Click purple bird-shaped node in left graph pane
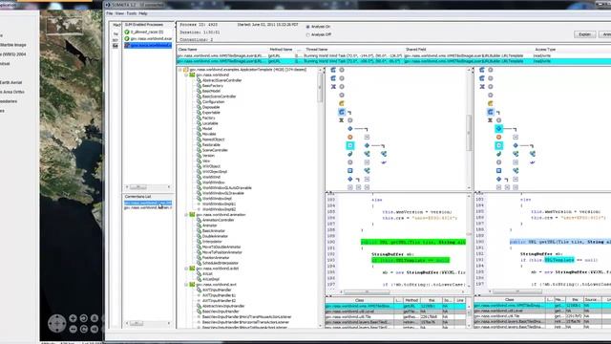 coord(384,162)
